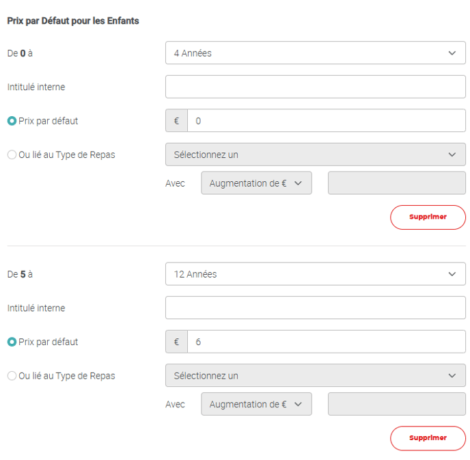This screenshot has width=470, height=460.
Task: Open 'Augmentation de €' dropdown for ages 0-4
Action: tap(256, 183)
